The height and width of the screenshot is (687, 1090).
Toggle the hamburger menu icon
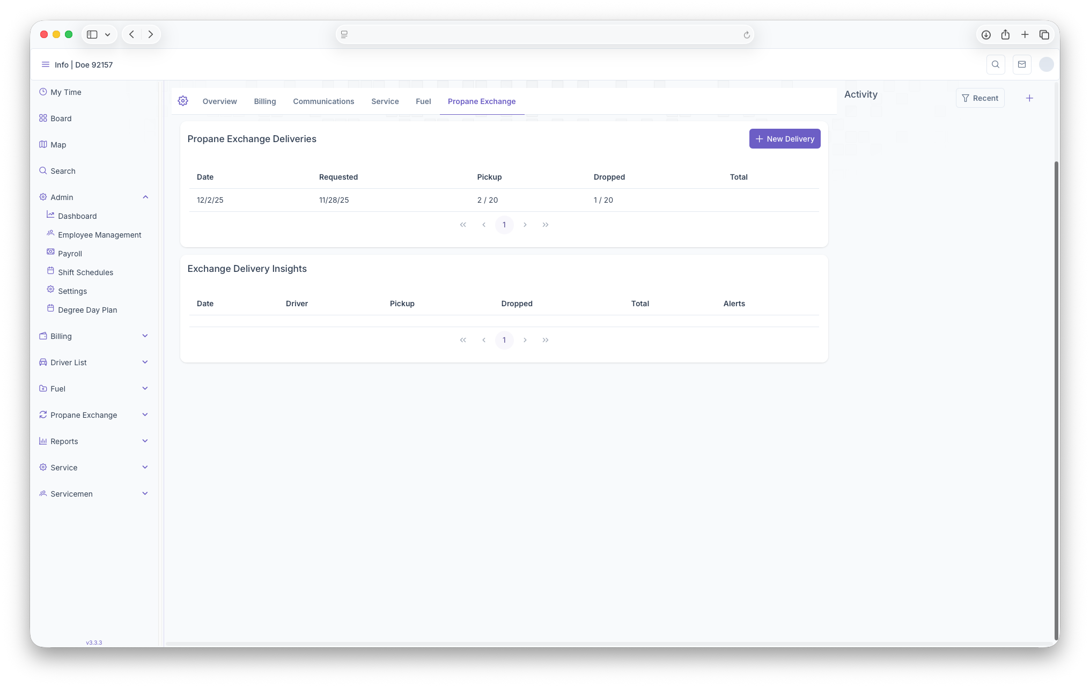pos(46,64)
